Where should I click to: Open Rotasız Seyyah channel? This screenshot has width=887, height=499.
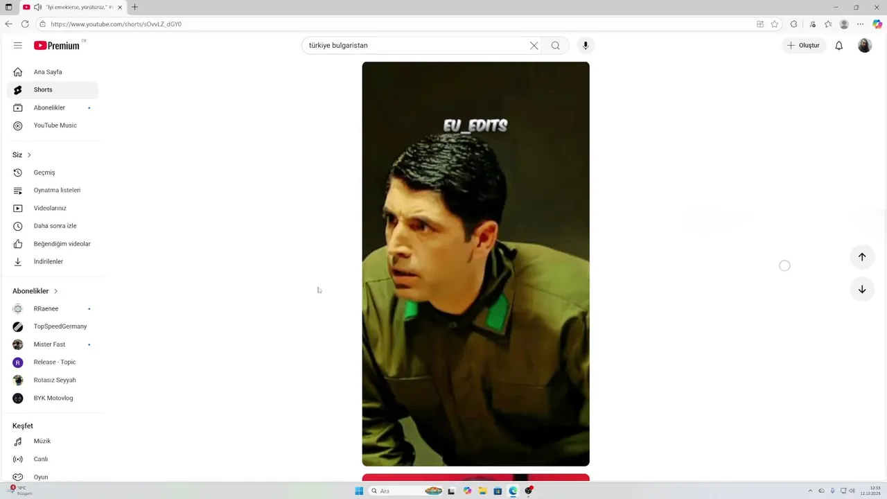[53, 380]
